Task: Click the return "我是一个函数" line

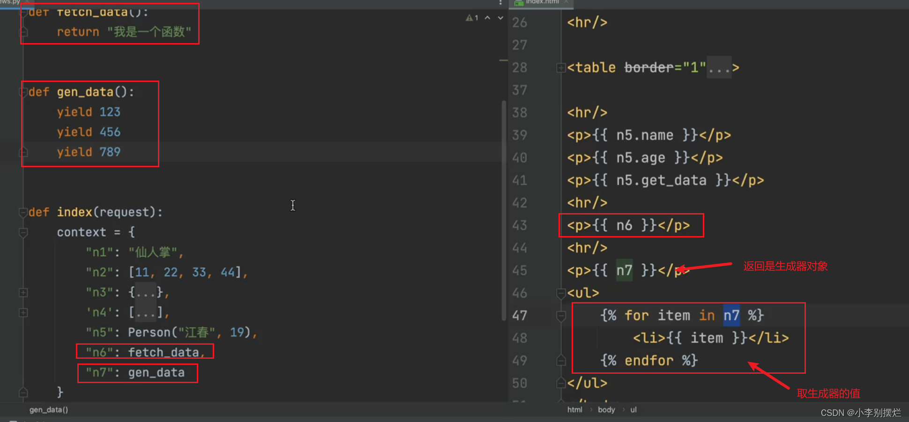Action: 124,32
